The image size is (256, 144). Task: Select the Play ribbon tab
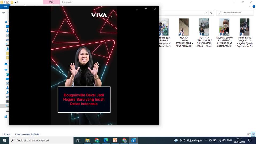tap(51, 2)
